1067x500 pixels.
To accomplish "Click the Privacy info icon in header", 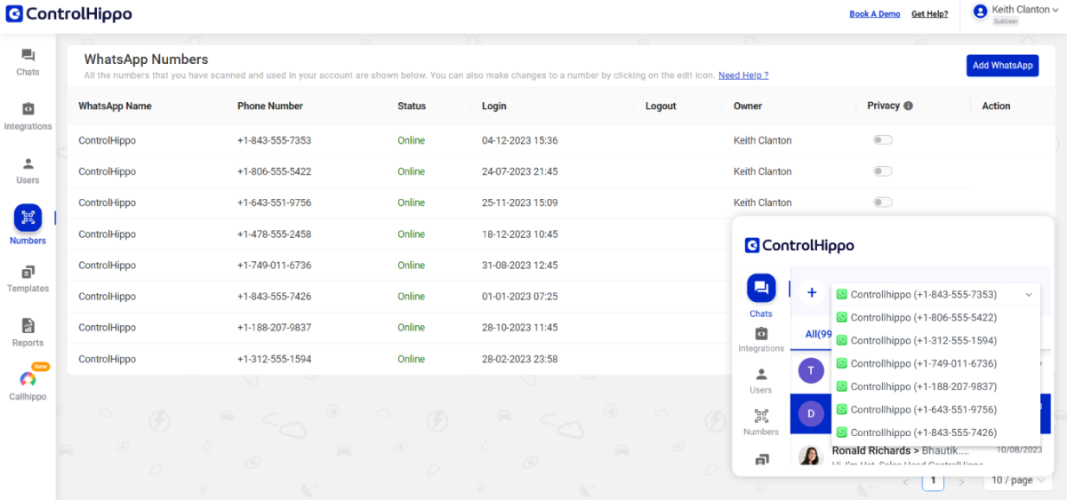I will tap(908, 106).
